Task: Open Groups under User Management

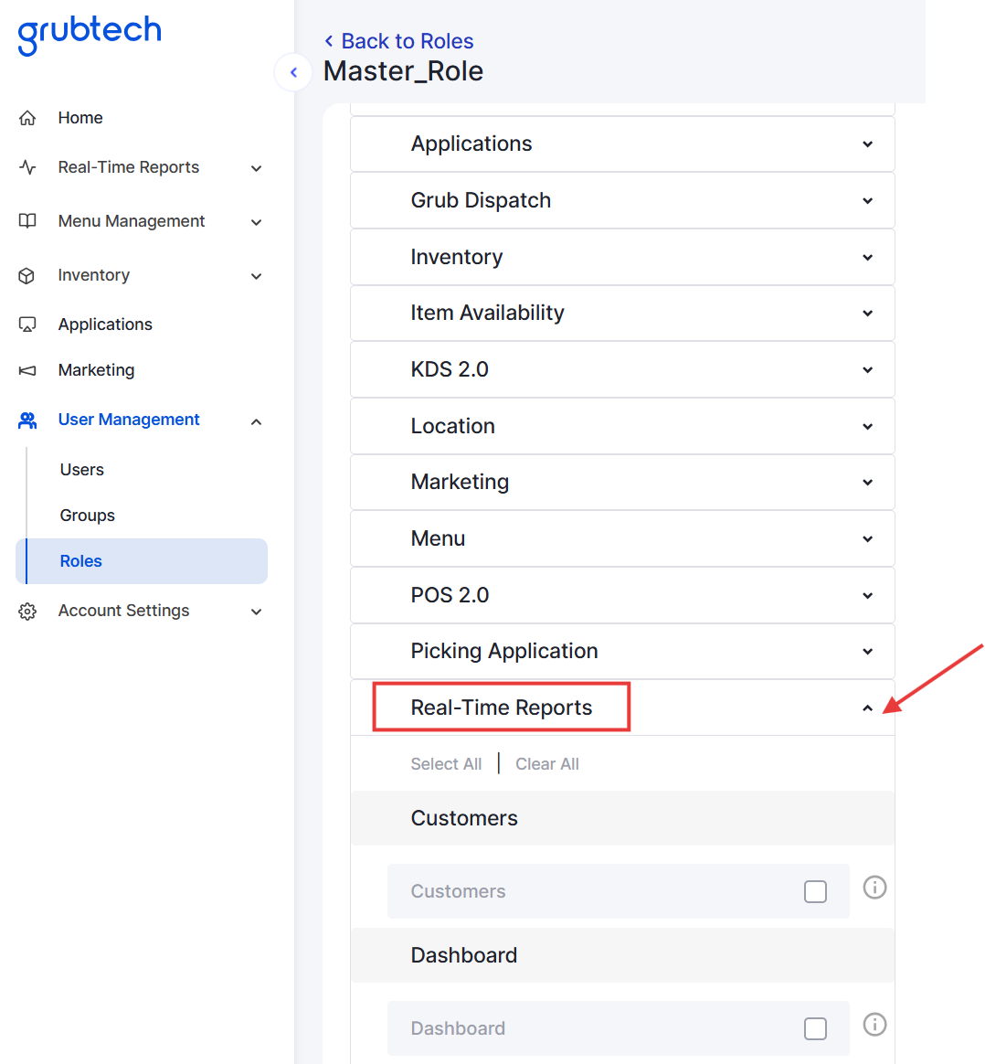Action: [x=88, y=516]
